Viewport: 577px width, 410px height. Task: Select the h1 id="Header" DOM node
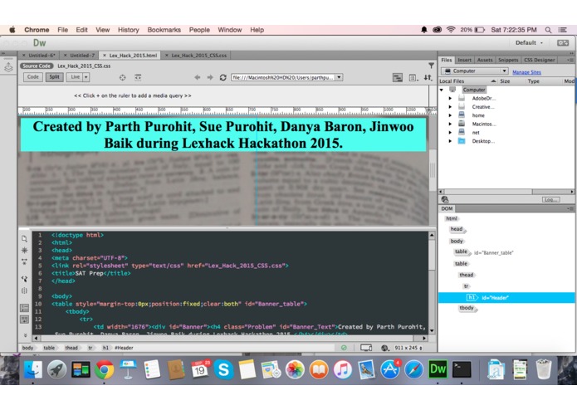click(506, 297)
